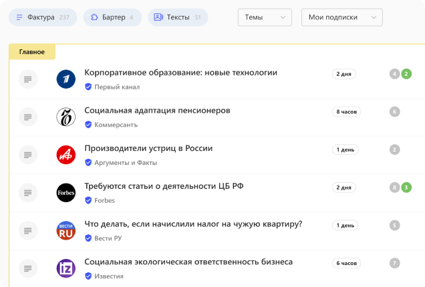Click the Известия logo icon
This screenshot has width=425, height=287.
tap(66, 268)
